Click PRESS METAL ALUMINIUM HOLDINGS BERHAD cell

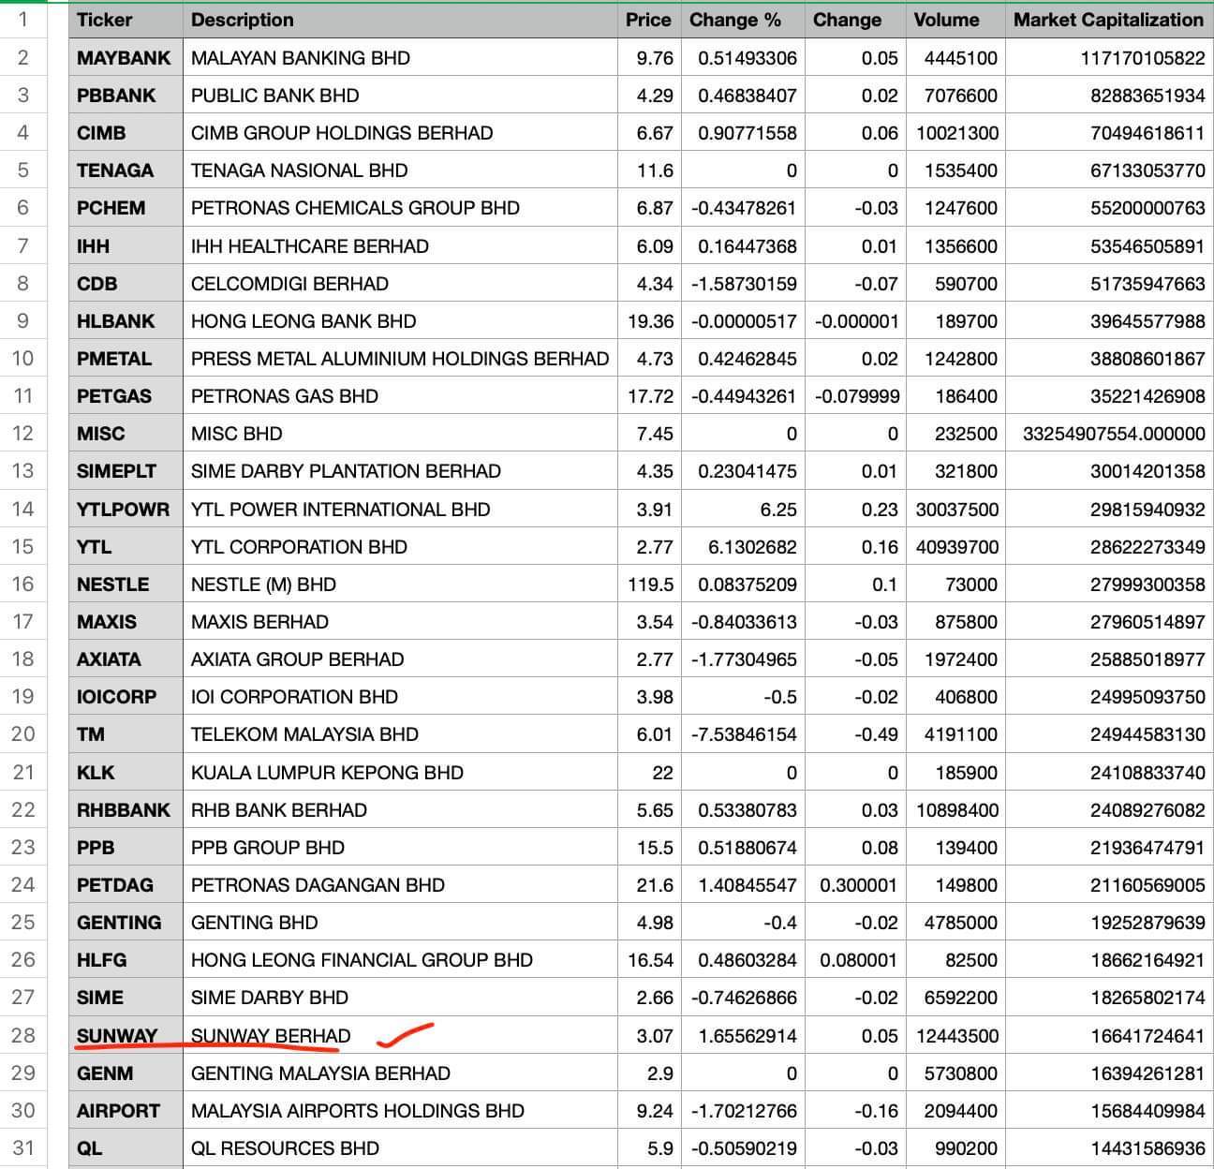(400, 359)
